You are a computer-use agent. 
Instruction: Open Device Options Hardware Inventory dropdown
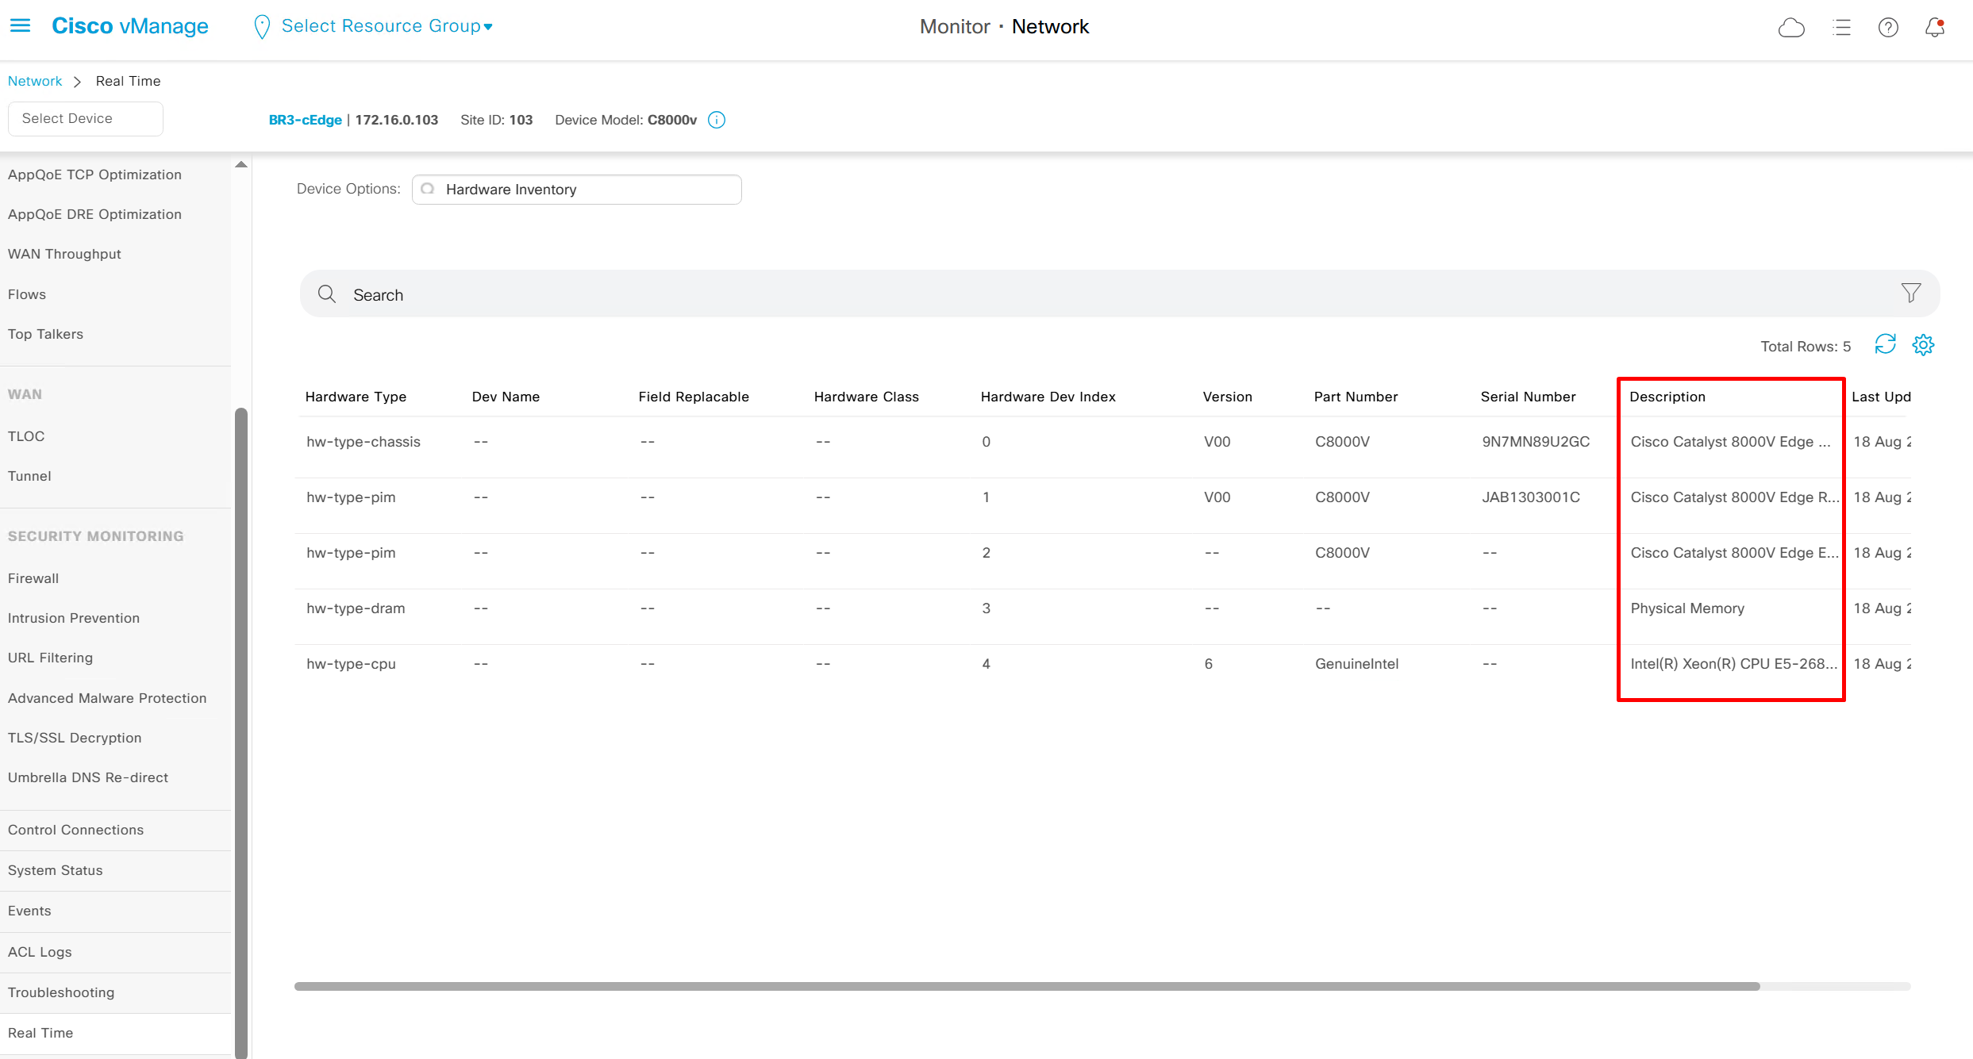(577, 190)
